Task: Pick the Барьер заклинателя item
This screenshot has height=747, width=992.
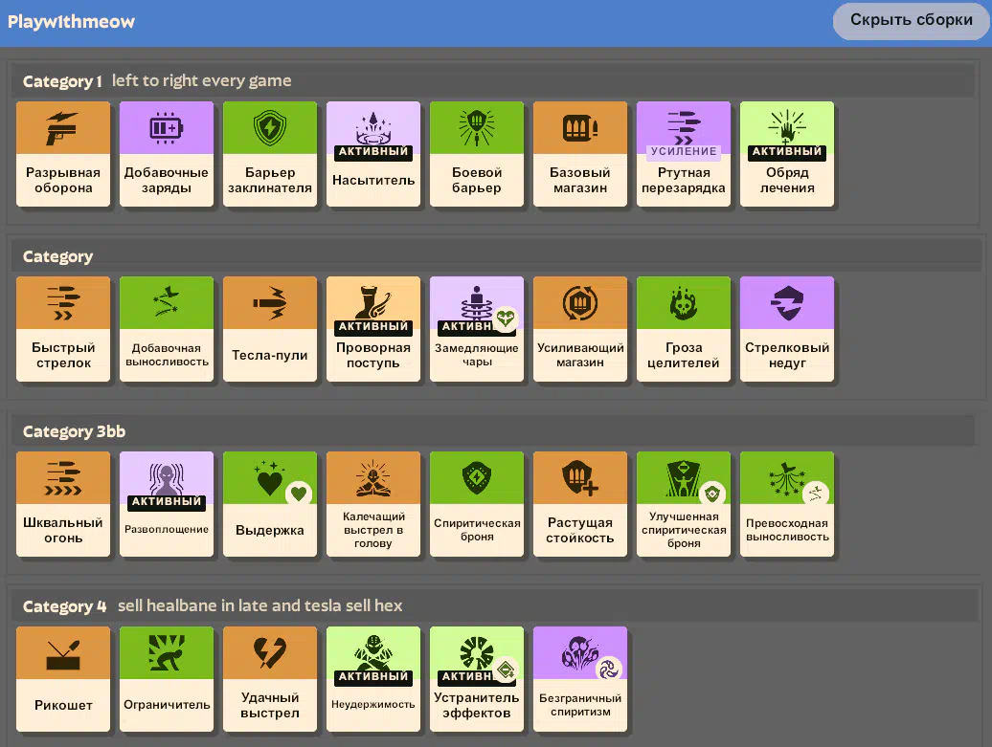Action: (x=270, y=154)
